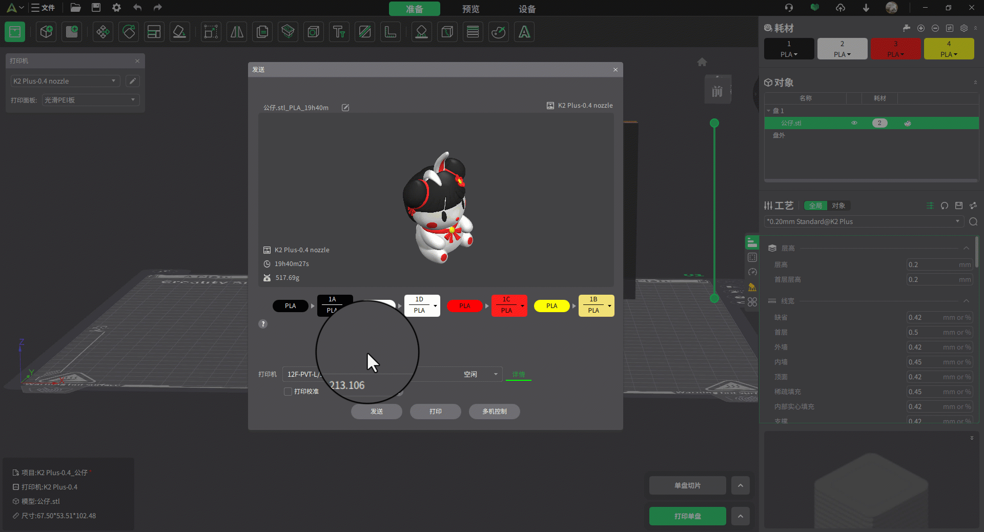Image resolution: width=984 pixels, height=532 pixels.
Task: Click the 打印单盘 button
Action: click(688, 516)
